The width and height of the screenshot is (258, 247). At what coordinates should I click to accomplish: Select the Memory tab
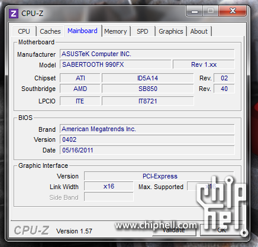[x=115, y=31]
